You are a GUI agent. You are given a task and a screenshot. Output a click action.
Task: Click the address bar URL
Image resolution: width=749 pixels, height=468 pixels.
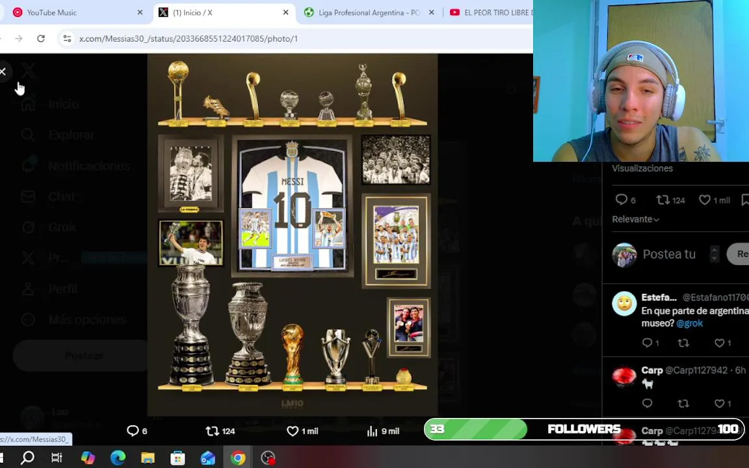(188, 39)
